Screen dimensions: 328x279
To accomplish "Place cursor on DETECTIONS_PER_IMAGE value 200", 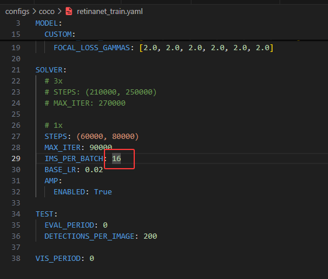I will point(150,236).
